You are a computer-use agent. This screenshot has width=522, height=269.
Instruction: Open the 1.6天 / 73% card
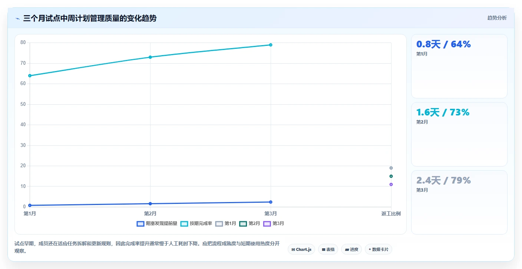click(459, 134)
